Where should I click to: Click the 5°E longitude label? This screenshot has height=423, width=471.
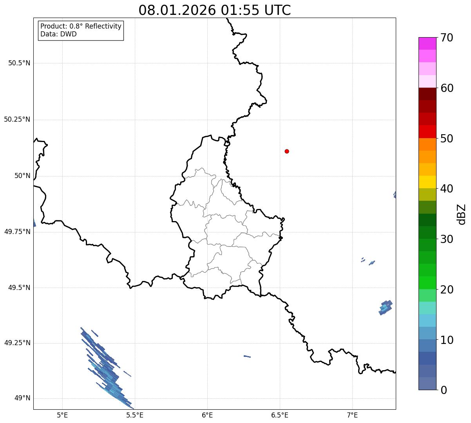click(62, 415)
